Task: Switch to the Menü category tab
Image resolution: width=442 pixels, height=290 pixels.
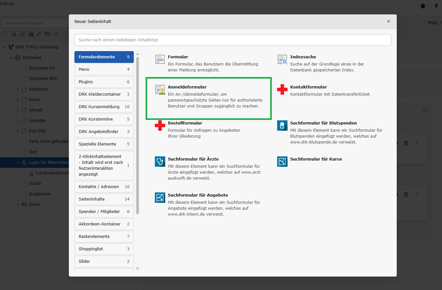Action: point(104,69)
